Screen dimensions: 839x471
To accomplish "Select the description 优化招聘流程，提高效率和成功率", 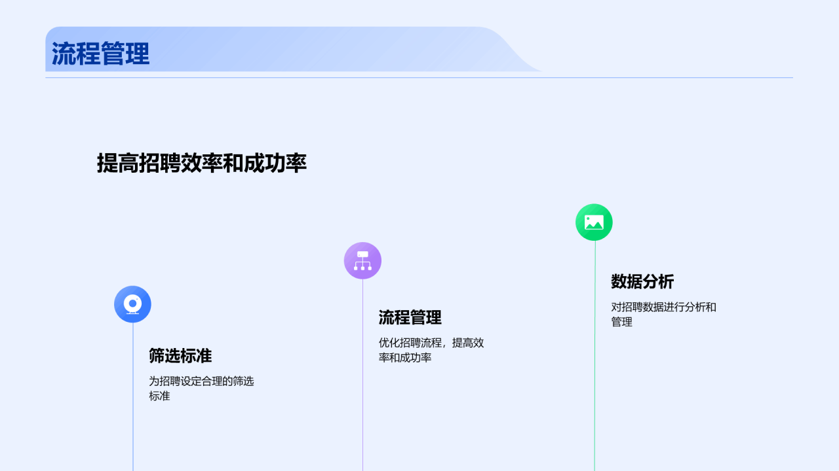I will tap(431, 350).
